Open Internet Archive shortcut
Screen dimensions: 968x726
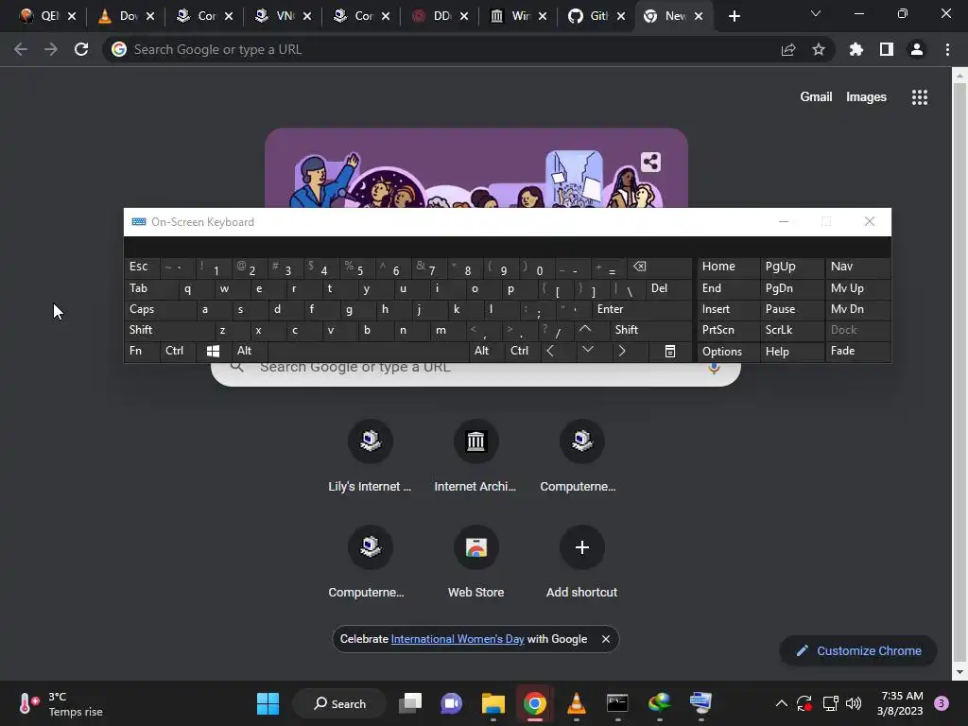tap(475, 457)
